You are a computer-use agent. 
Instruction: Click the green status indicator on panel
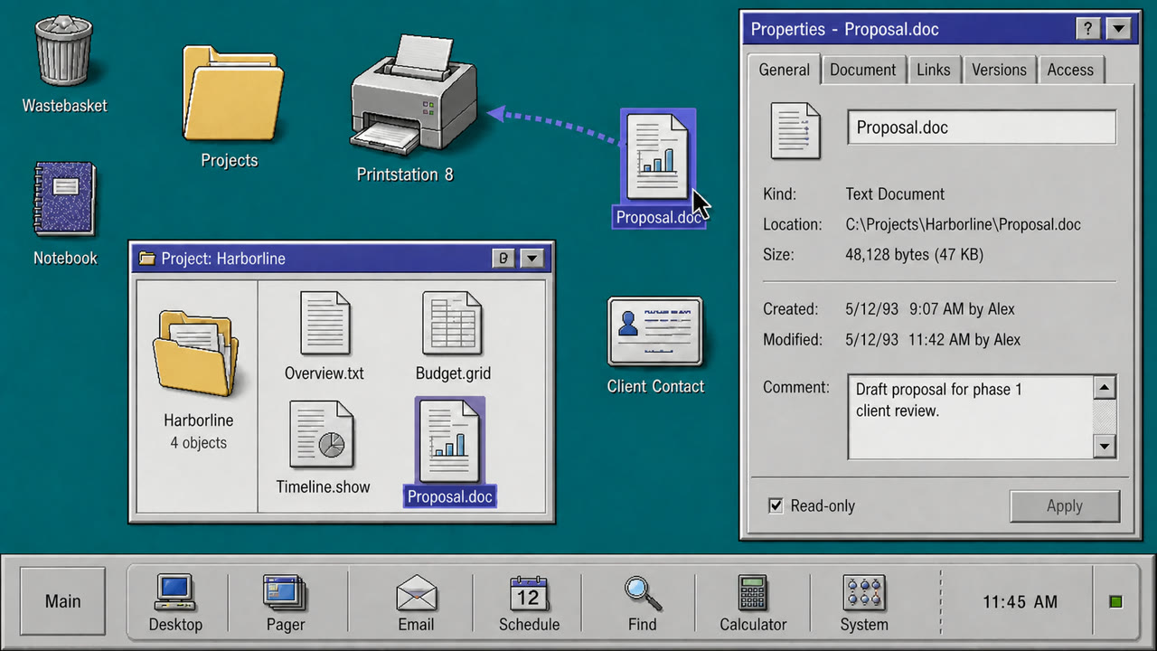point(1115,602)
